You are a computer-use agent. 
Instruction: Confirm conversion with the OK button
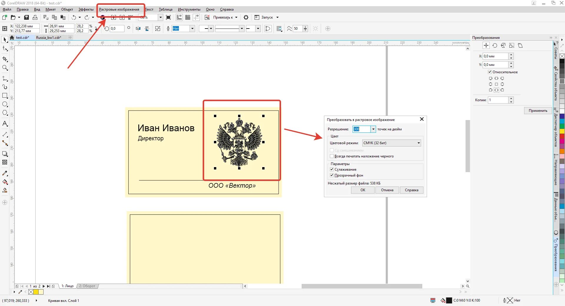[363, 190]
